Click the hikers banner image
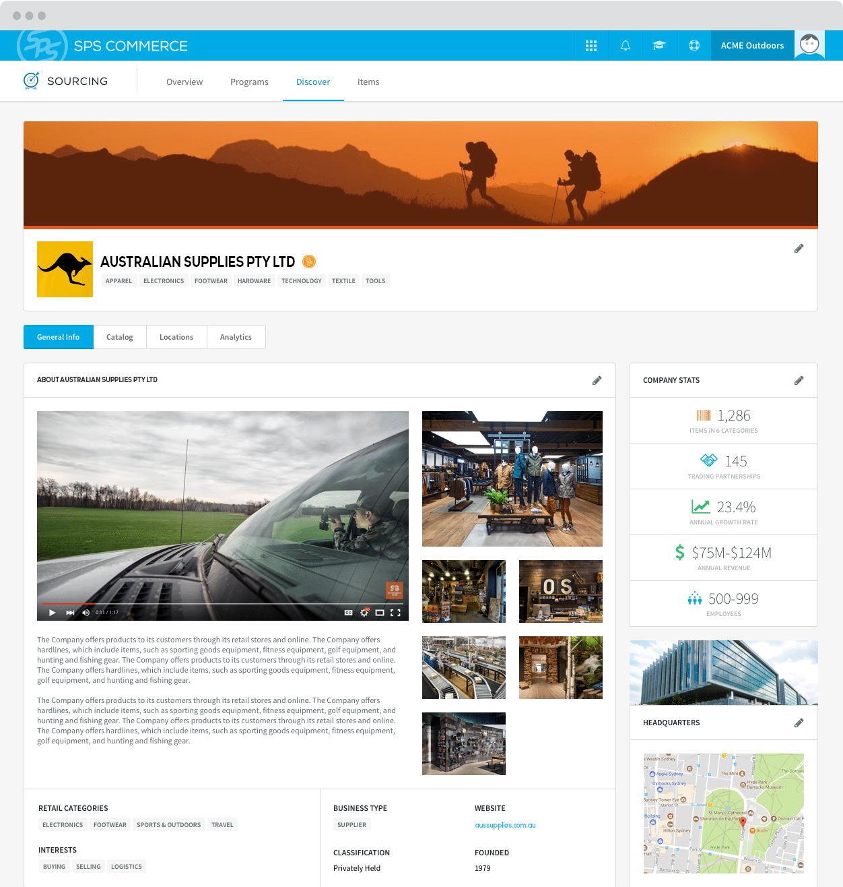This screenshot has height=887, width=843. (x=421, y=175)
